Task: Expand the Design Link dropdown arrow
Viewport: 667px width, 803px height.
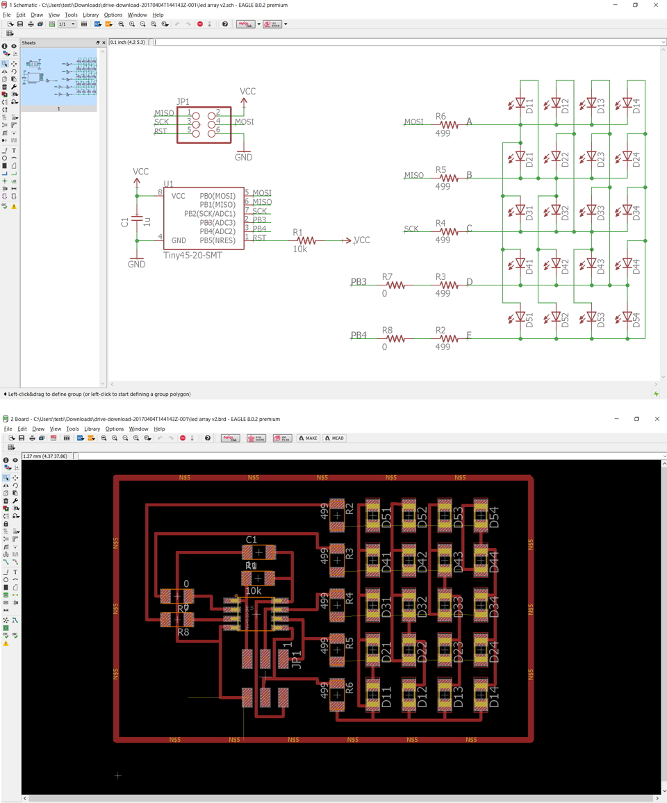Action: (258, 24)
